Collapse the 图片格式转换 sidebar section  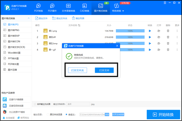[x=29, y=18]
